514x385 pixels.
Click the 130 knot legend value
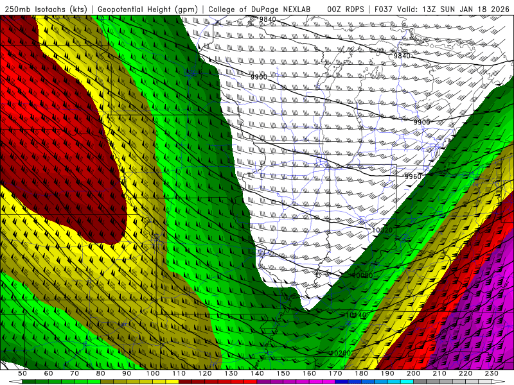pyautogui.click(x=231, y=373)
